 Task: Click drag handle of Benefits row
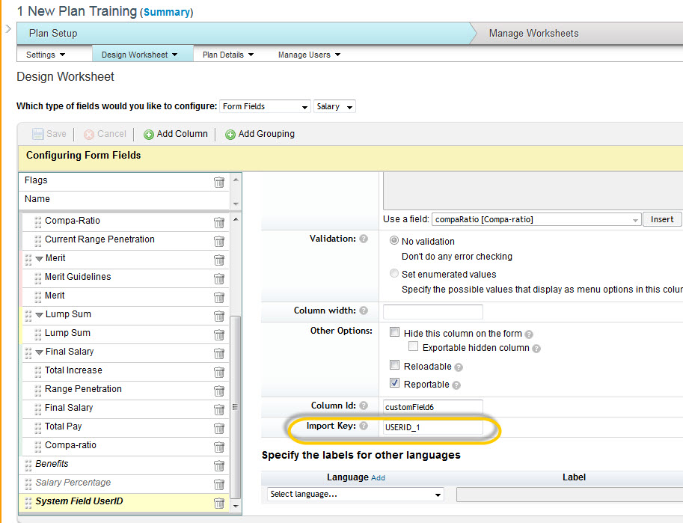click(28, 465)
